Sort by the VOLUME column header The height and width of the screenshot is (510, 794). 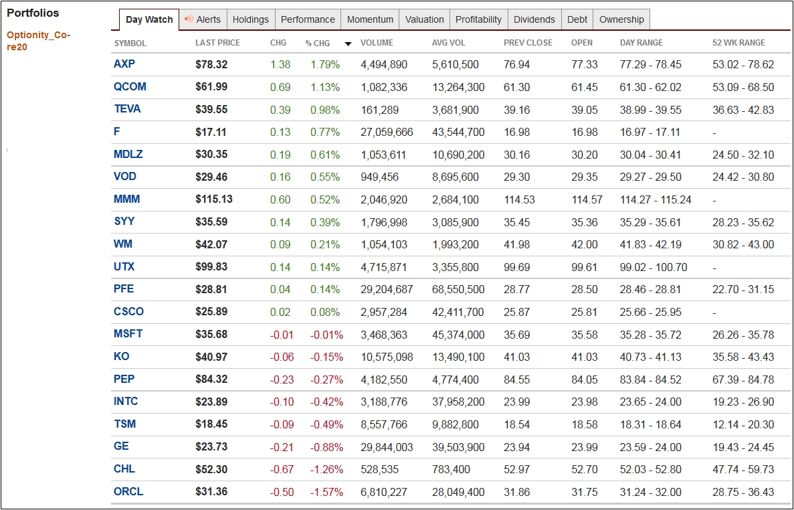tap(377, 43)
